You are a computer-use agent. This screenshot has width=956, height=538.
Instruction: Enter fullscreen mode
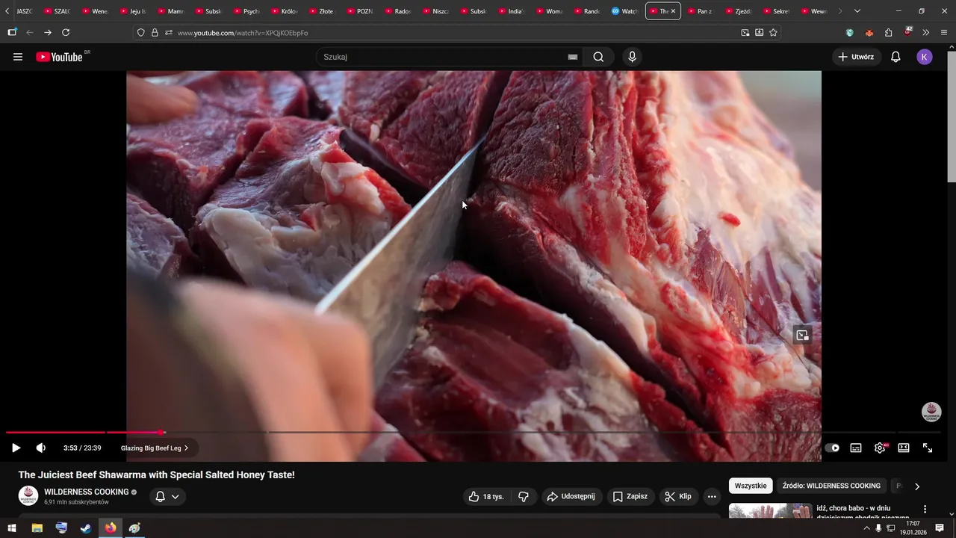coord(928,448)
